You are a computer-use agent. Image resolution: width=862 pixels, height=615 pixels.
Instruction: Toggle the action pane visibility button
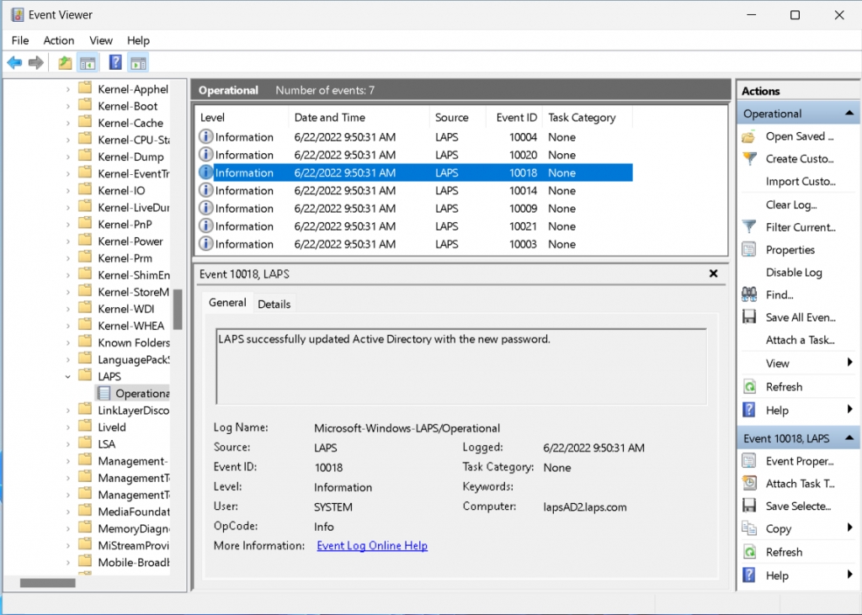click(x=137, y=62)
